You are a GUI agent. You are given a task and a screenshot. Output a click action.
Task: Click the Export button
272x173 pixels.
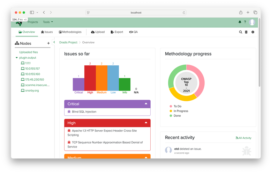[x=117, y=32]
